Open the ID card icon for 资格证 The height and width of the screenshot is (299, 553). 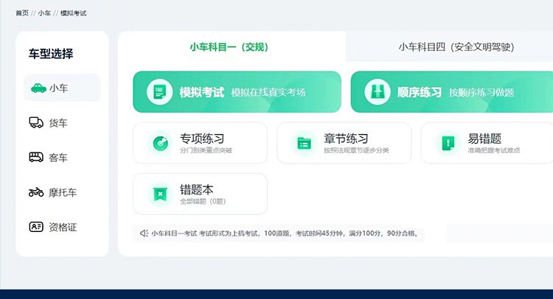[x=36, y=226]
